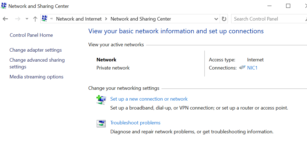
Task: Click the new connection setup icon
Action: (101, 100)
